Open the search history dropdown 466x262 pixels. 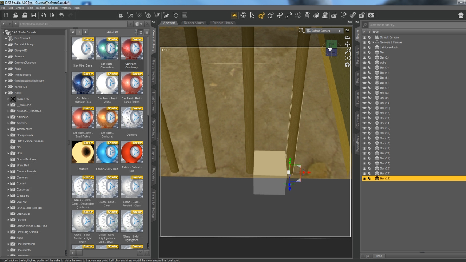coord(131,24)
